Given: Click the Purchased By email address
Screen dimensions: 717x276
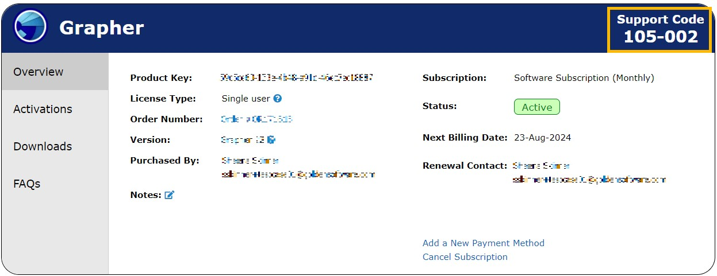Looking at the screenshot, I should (298, 174).
